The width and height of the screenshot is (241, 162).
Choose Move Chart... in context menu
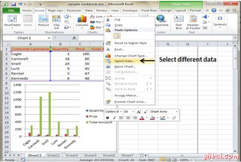130,67
